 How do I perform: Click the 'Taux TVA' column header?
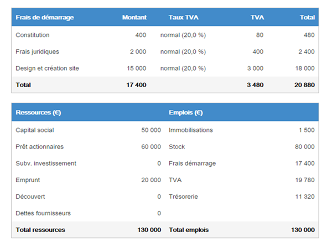[184, 17]
